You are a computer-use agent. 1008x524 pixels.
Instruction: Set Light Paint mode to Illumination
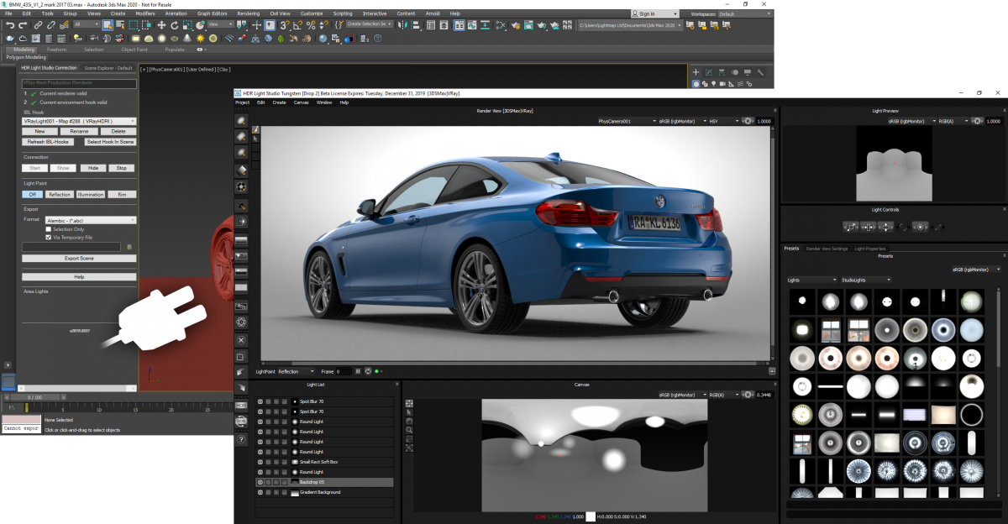[x=91, y=194]
